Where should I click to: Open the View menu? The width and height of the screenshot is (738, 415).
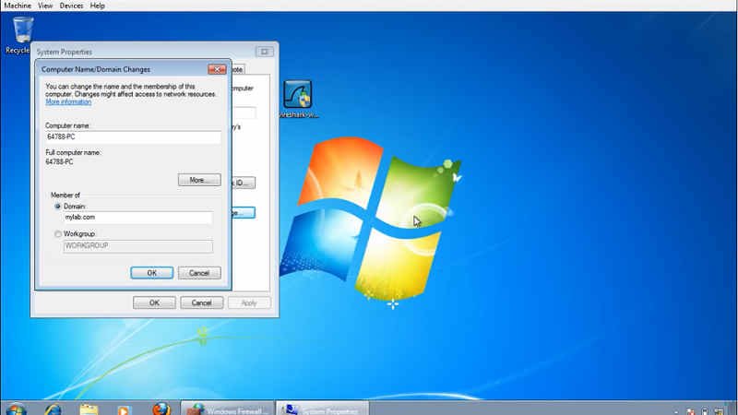45,6
